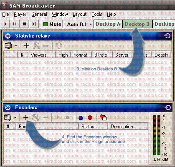Collapse the Statistic relays panel chevron icon
This screenshot has height=167, width=175.
click(8, 36)
